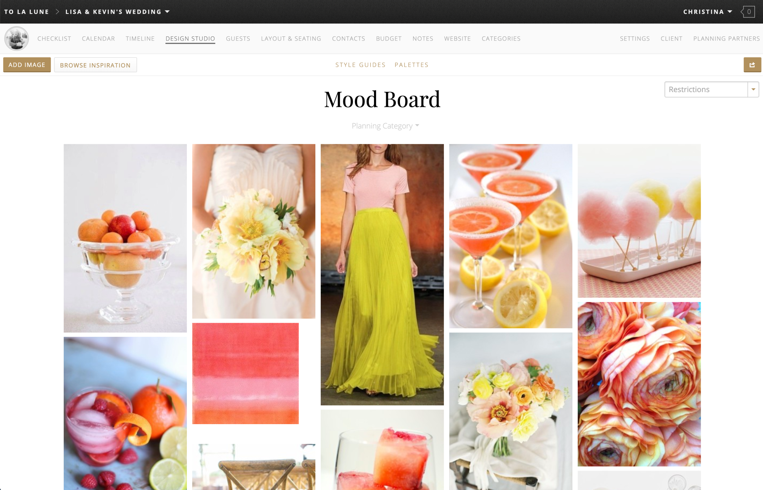
Task: Switch to the Palettes view
Action: pyautogui.click(x=411, y=65)
